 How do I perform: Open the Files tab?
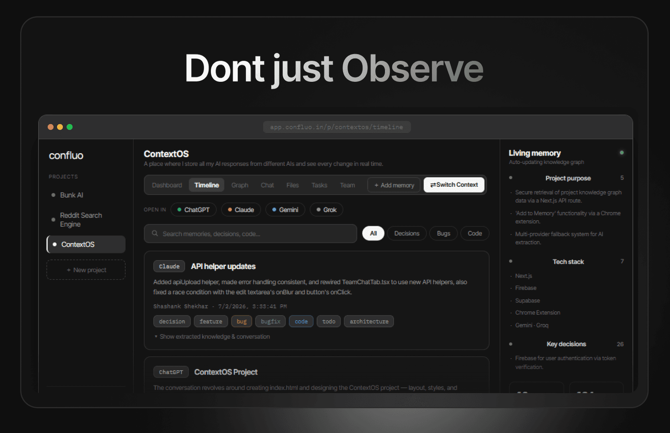click(293, 185)
